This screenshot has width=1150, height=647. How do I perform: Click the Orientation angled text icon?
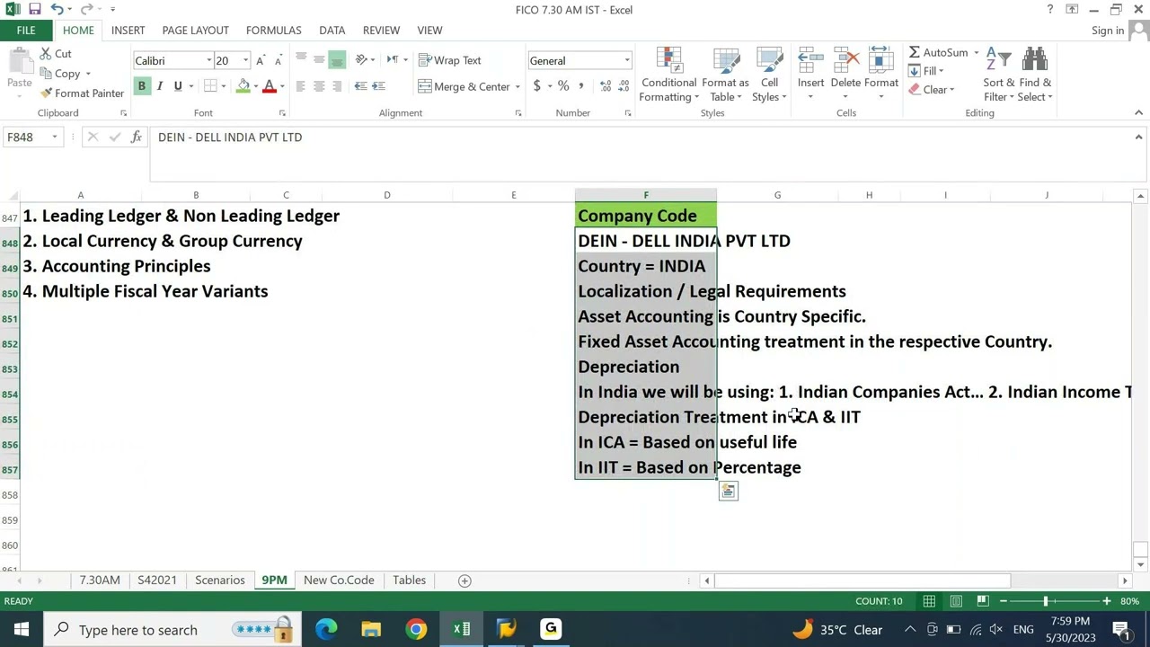(x=361, y=60)
